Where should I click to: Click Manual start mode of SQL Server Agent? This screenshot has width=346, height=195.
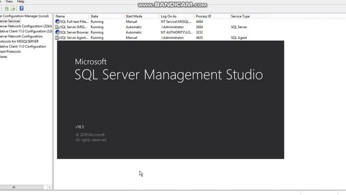tap(131, 37)
